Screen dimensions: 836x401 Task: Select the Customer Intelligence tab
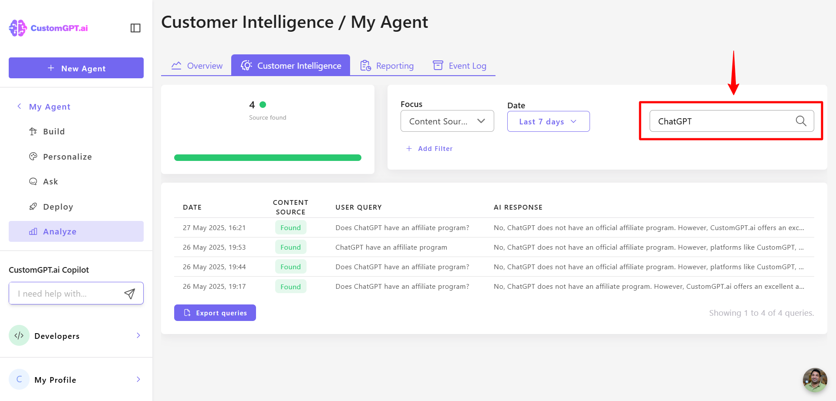(290, 65)
